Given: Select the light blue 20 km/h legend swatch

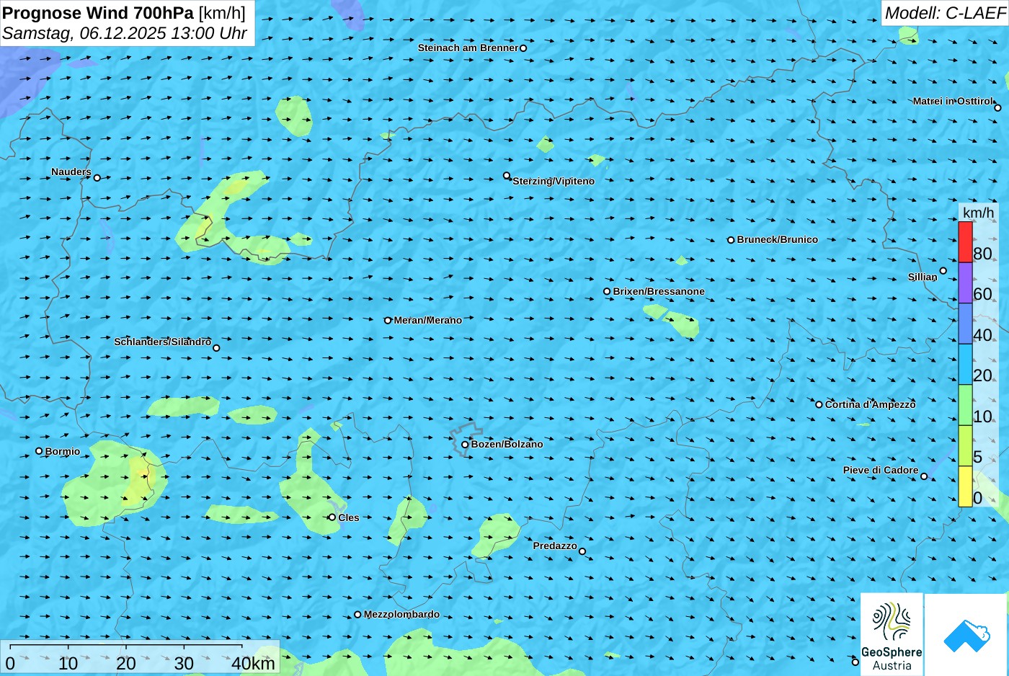Looking at the screenshot, I should (x=965, y=365).
